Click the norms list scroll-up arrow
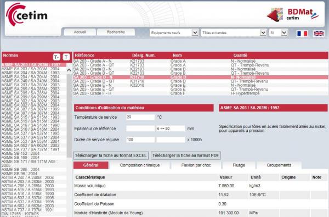329x217 pixels. (x=69, y=70)
